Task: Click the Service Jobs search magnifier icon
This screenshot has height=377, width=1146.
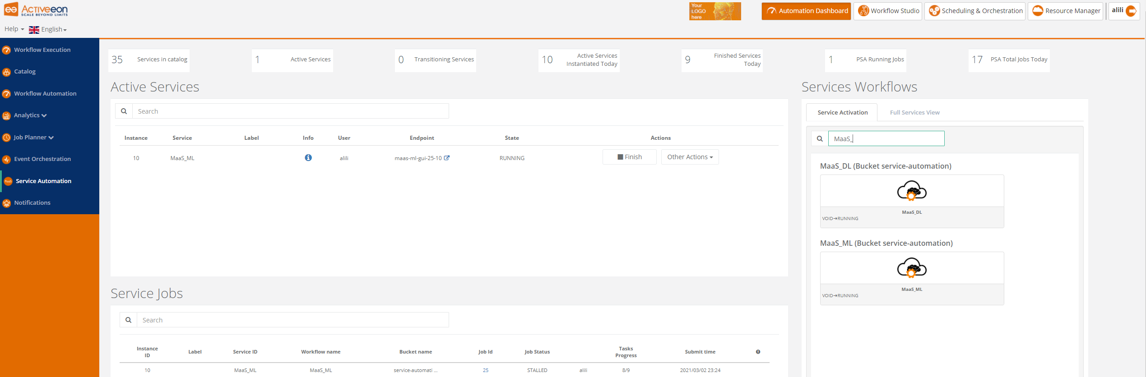Action: point(128,320)
